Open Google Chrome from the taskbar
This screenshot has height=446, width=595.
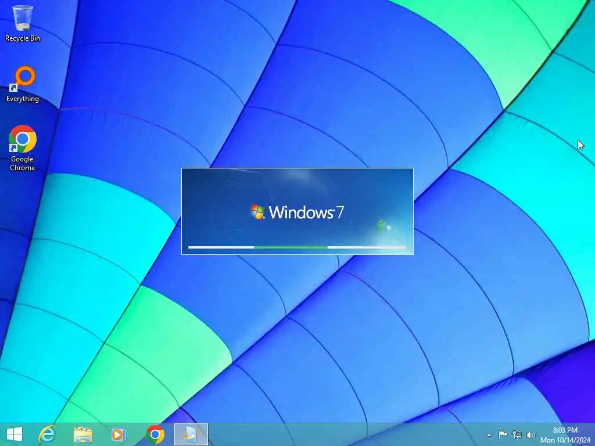[155, 434]
